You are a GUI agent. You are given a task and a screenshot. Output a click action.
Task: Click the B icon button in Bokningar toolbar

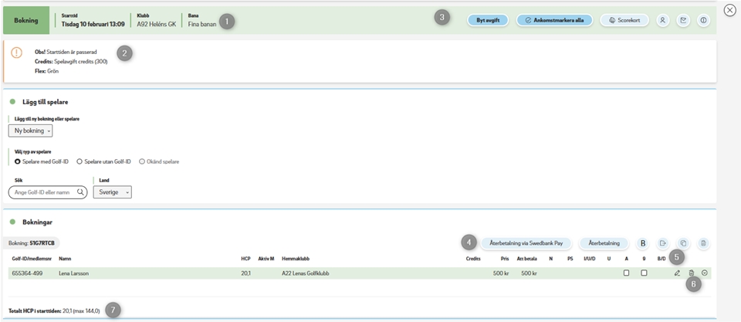click(643, 243)
